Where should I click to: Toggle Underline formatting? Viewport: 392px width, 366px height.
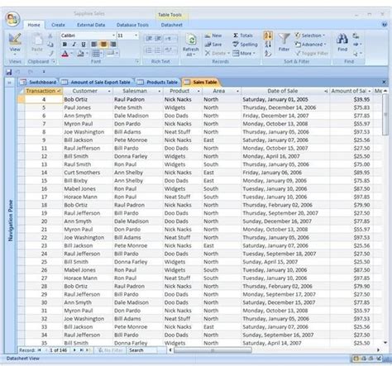[84, 45]
